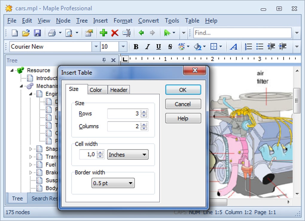Image resolution: width=305 pixels, height=221 pixels.
Task: Save the file using the floppy disk icon
Action: point(37,33)
